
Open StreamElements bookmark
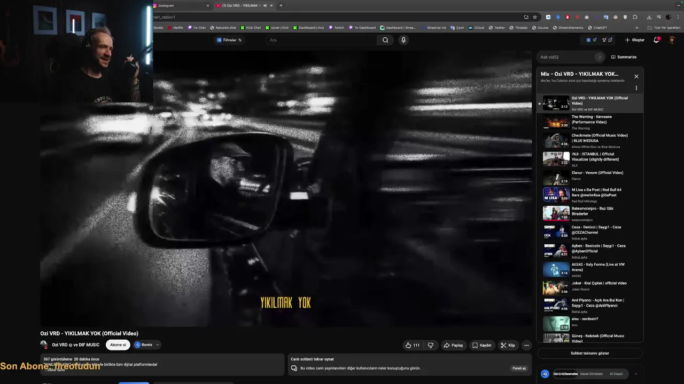click(568, 28)
